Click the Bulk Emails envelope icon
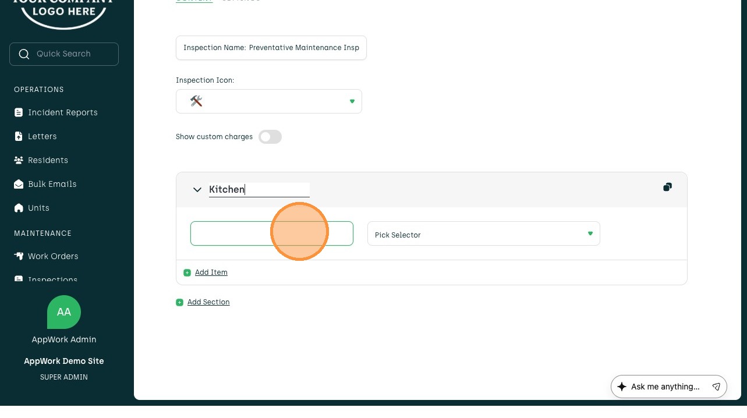 (x=19, y=184)
